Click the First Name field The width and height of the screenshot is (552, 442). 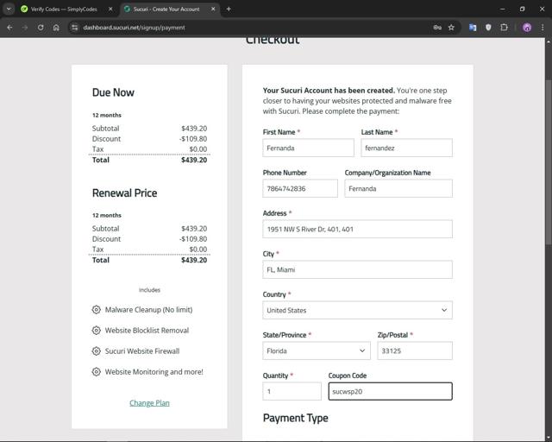tap(308, 148)
